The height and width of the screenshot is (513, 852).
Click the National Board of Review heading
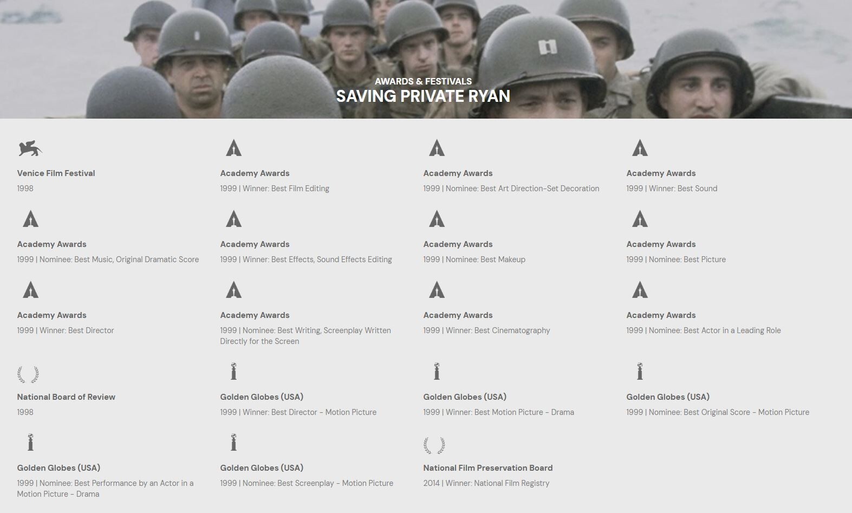(66, 397)
